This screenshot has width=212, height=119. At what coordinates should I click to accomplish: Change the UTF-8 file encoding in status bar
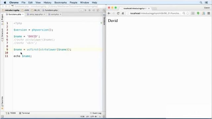94,116
